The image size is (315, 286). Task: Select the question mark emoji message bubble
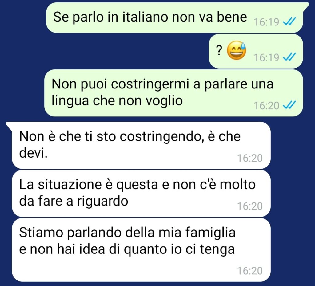(256, 51)
